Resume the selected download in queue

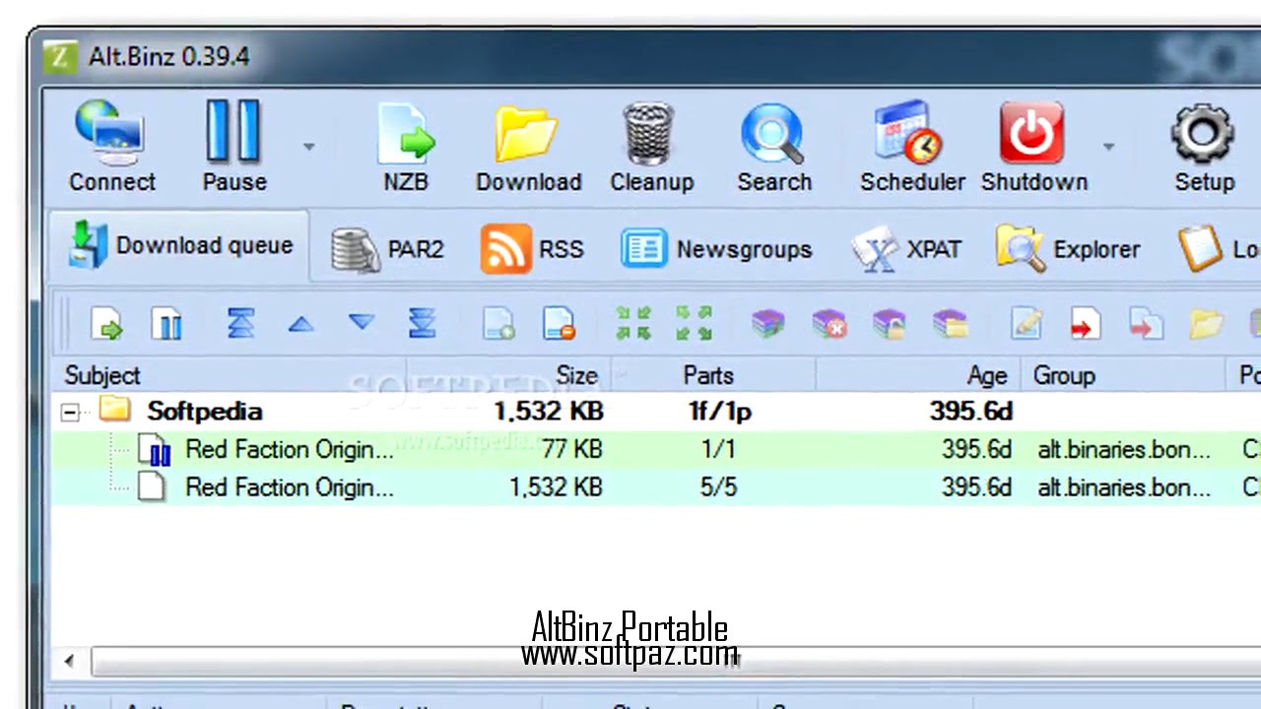click(x=107, y=324)
